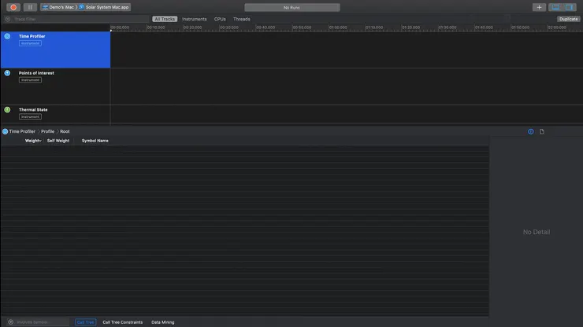Click the Duplicate button
583x327 pixels.
[568, 19]
